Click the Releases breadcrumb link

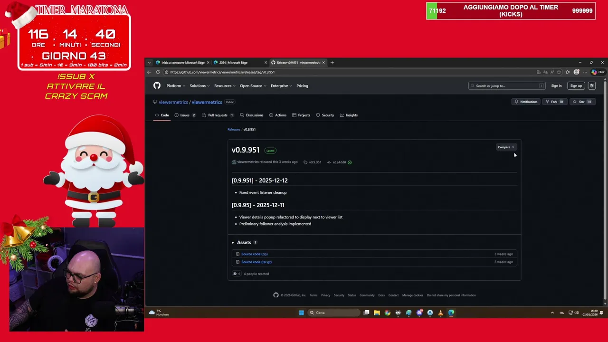tap(234, 129)
